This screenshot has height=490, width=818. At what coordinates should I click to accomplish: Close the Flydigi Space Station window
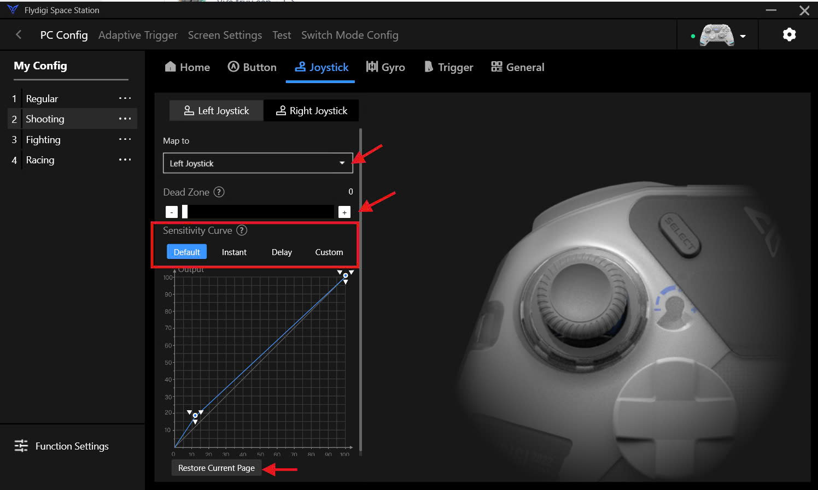pyautogui.click(x=804, y=10)
